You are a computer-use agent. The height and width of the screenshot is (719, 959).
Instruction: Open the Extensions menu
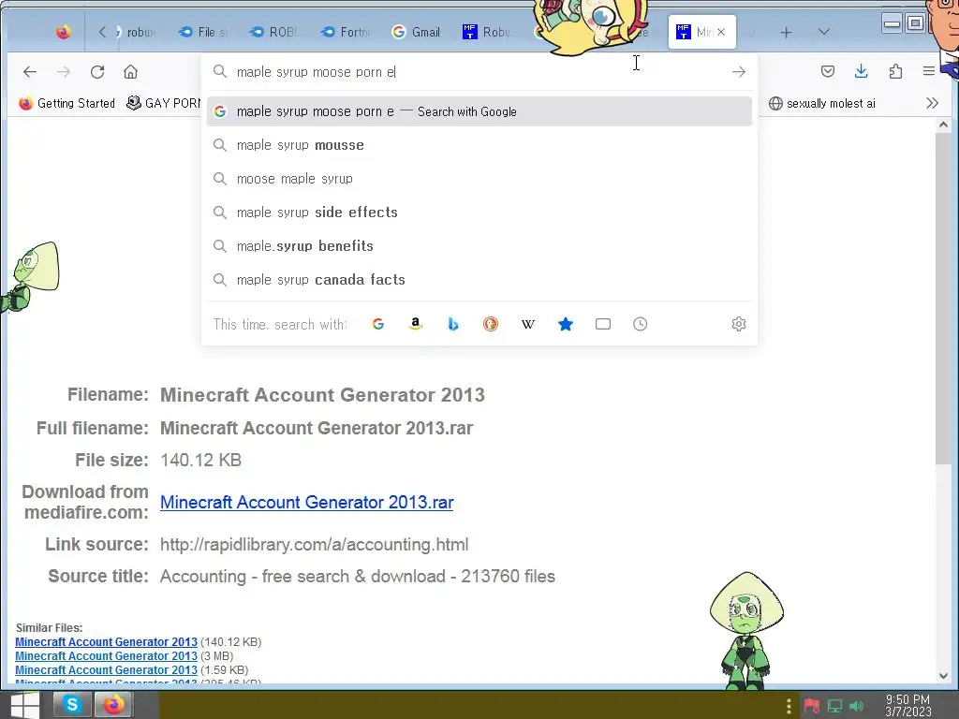point(895,71)
